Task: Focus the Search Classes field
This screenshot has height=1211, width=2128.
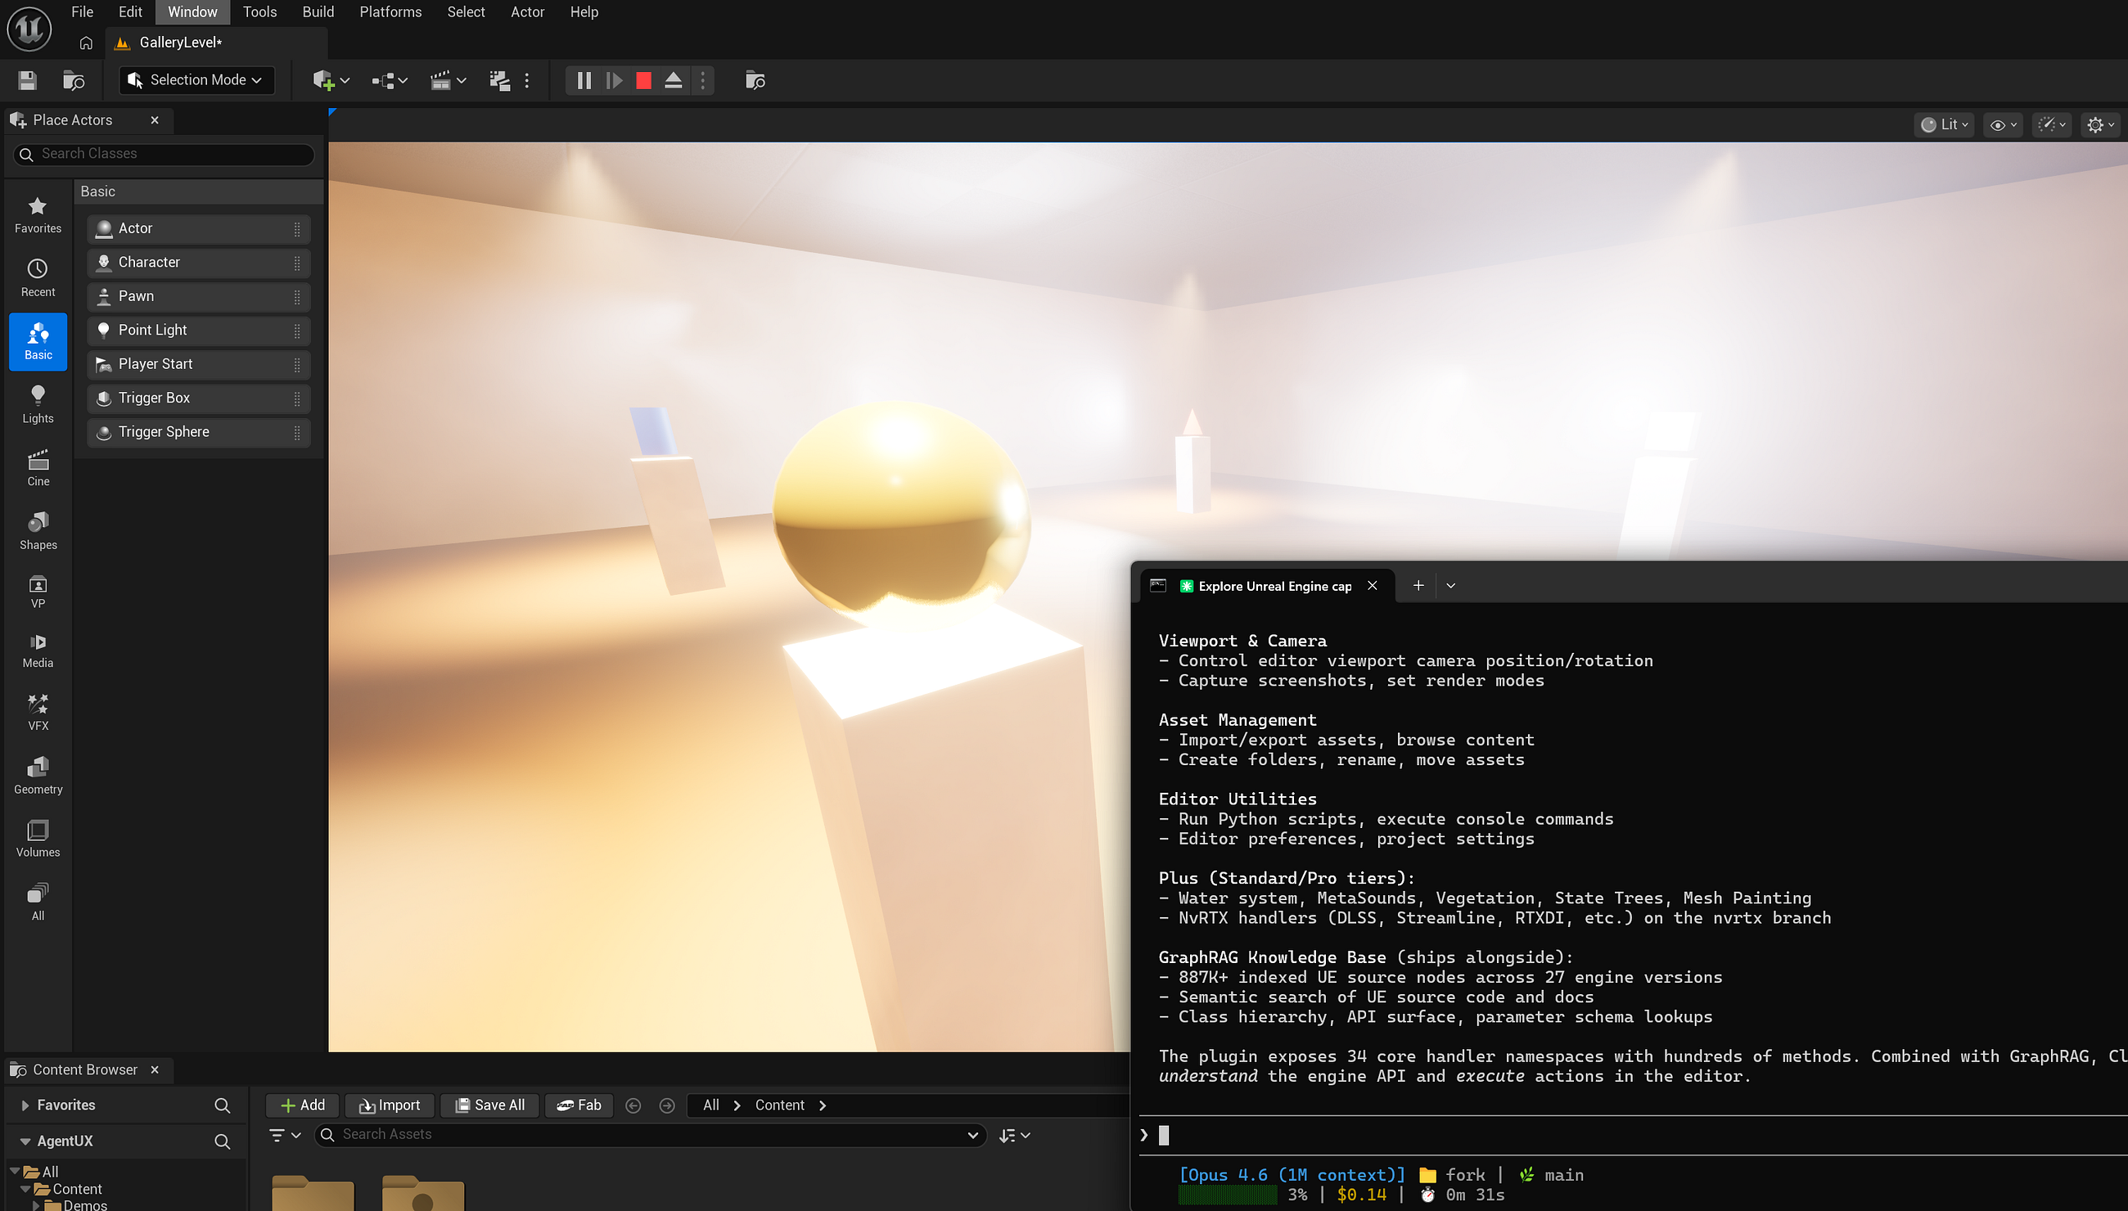Action: [164, 154]
